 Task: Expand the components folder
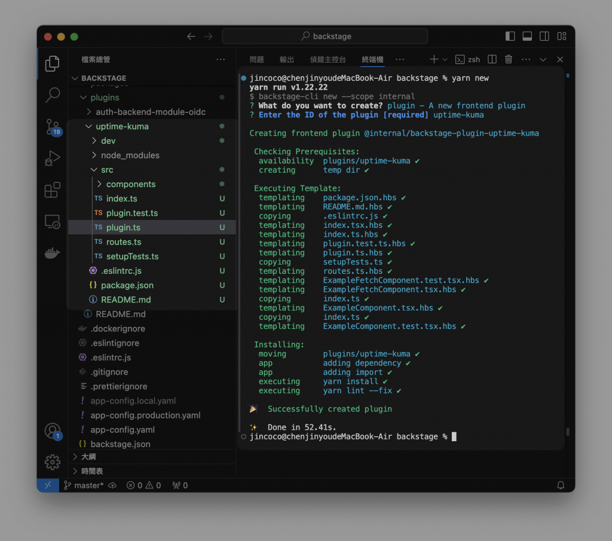click(x=152, y=184)
